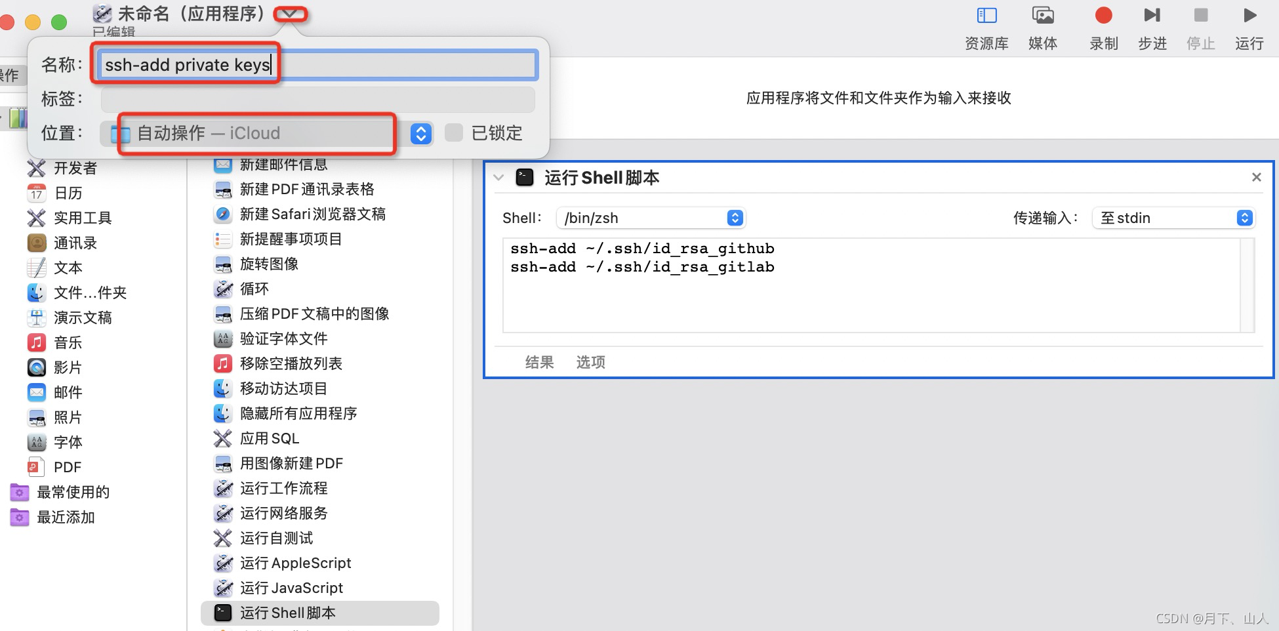The width and height of the screenshot is (1279, 631).
Task: Click the 移除空播放列表 action icon
Action: pos(223,364)
